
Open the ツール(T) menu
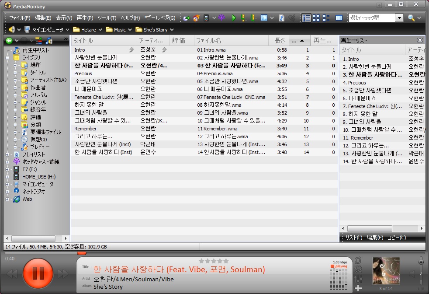(x=107, y=18)
